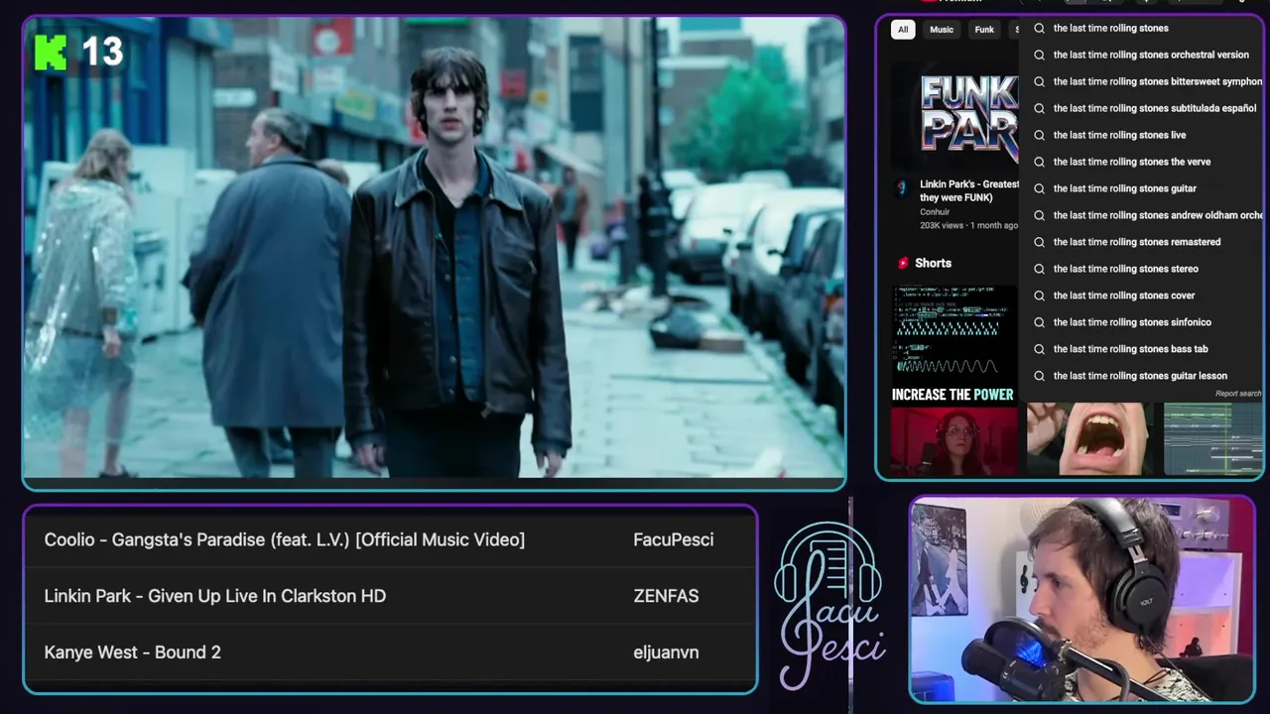Click the green K logo on the video
The width and height of the screenshot is (1270, 714).
pyautogui.click(x=51, y=53)
